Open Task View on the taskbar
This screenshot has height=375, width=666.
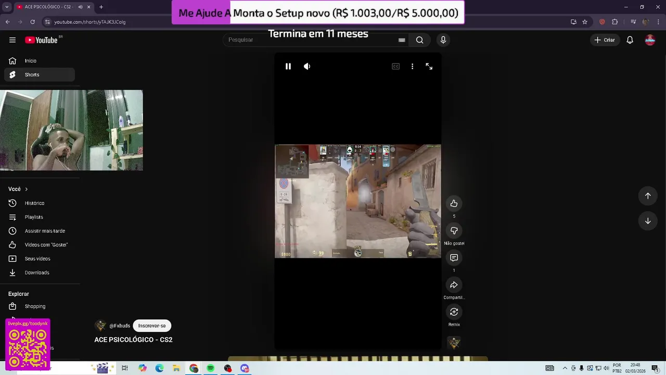(x=124, y=368)
